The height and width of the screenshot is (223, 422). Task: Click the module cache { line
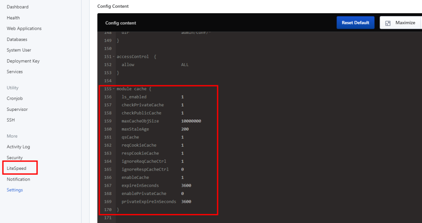click(x=134, y=89)
